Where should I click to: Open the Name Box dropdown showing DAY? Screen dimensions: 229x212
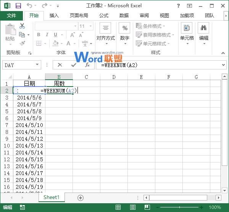pos(37,65)
